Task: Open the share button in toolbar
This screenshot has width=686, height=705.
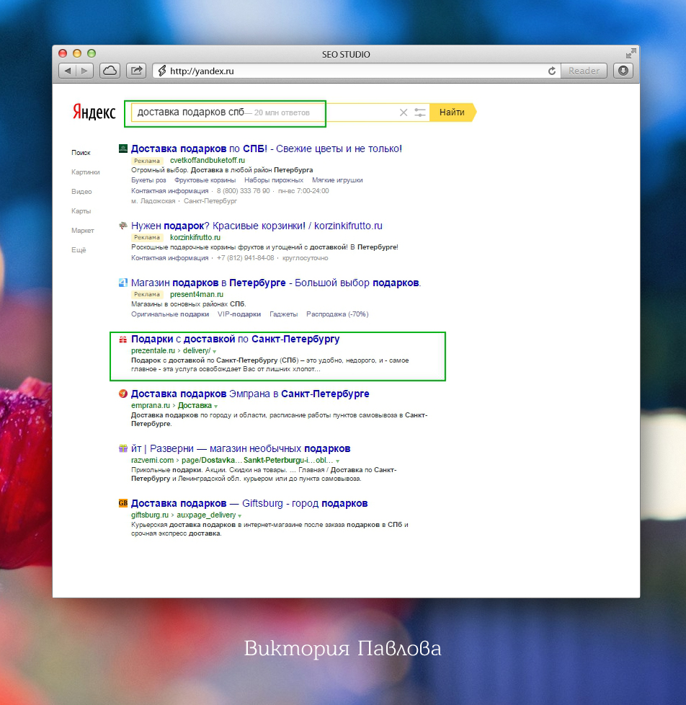Action: pos(136,71)
